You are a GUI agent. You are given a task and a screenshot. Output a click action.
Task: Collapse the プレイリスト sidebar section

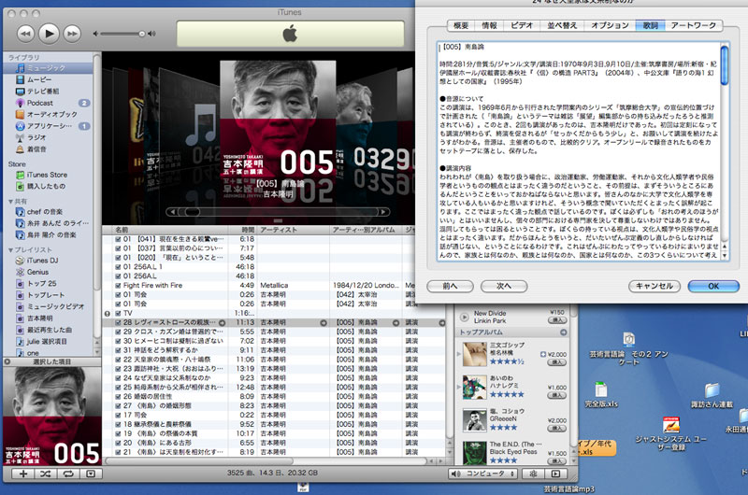point(10,250)
